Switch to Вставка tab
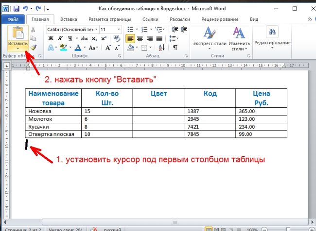The width and height of the screenshot is (316, 231). (x=69, y=19)
